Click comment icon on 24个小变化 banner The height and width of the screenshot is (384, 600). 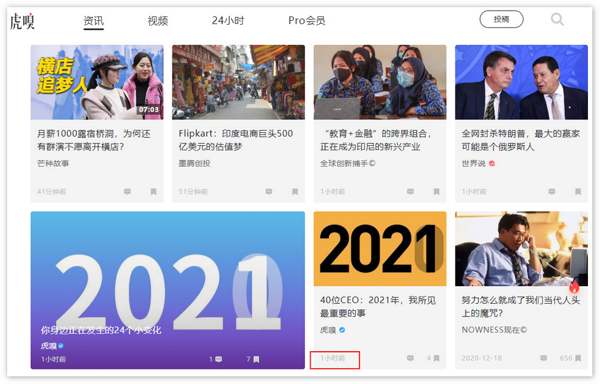(219, 359)
